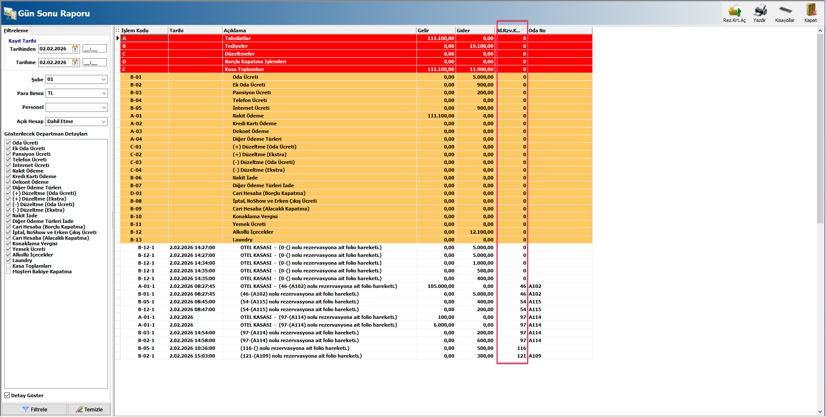Click the Tarihinden time input field

click(94, 49)
